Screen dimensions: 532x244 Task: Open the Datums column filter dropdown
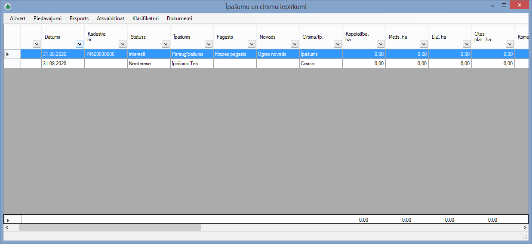click(80, 44)
